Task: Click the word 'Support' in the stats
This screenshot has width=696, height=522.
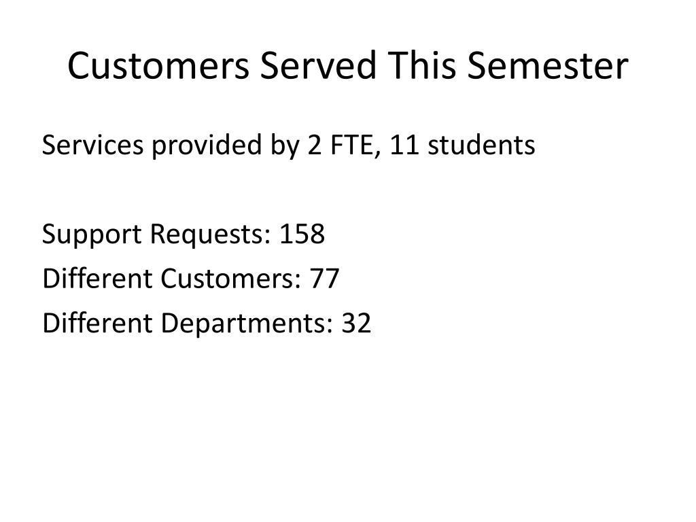Action: [x=92, y=235]
